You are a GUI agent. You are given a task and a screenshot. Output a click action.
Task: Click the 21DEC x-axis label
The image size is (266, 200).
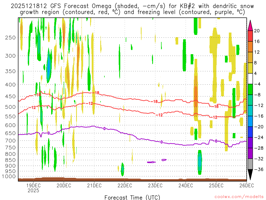pyautogui.click(x=94, y=185)
